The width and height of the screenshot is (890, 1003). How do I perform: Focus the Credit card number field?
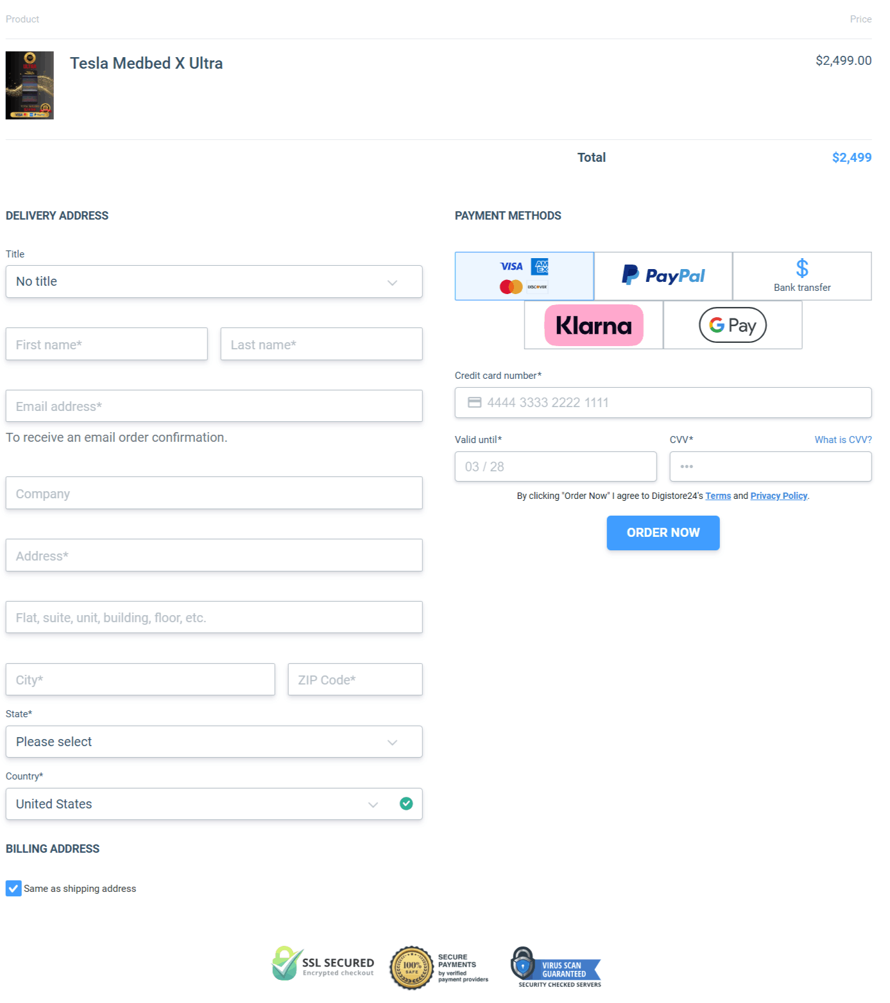pos(662,403)
